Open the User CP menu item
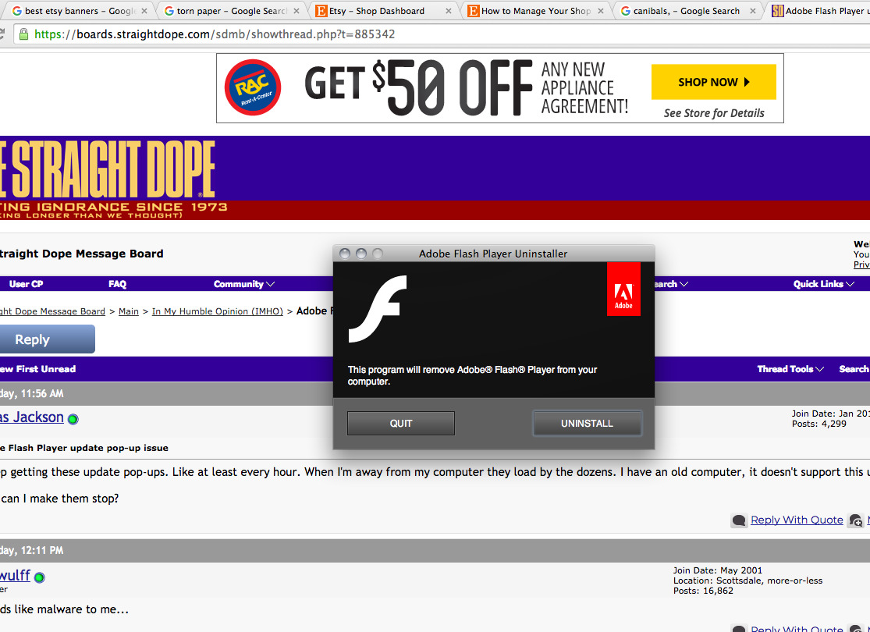The height and width of the screenshot is (632, 870). point(26,283)
